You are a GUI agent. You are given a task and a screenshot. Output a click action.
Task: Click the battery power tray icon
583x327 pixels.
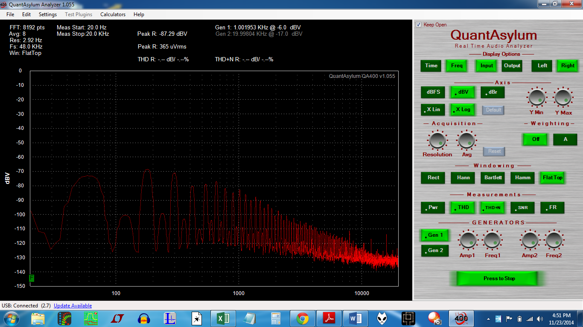click(x=519, y=318)
